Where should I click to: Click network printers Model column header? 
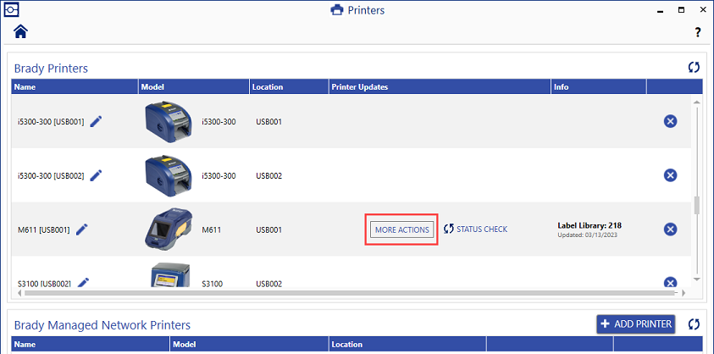(x=250, y=345)
